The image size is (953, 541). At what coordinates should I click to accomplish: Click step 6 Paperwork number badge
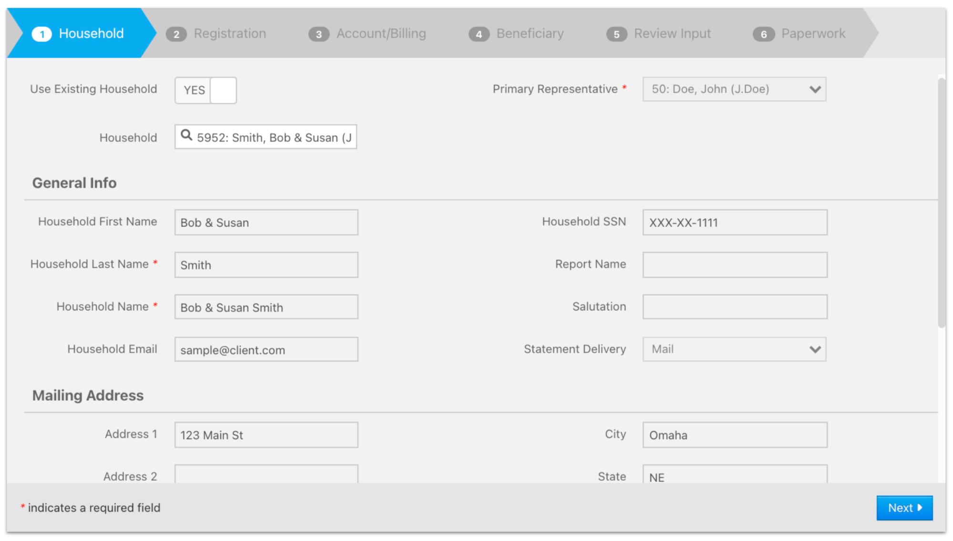(763, 34)
